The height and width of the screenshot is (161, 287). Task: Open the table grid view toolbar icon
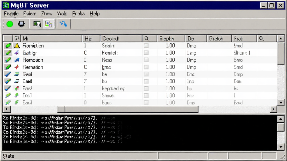pos(37,24)
